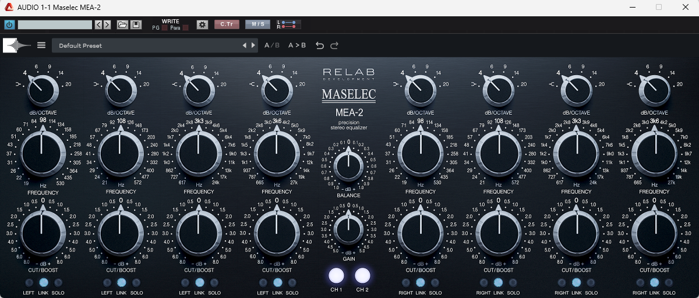This screenshot has height=298, width=699.
Task: Enable the Para write checkbox
Action: point(185,28)
